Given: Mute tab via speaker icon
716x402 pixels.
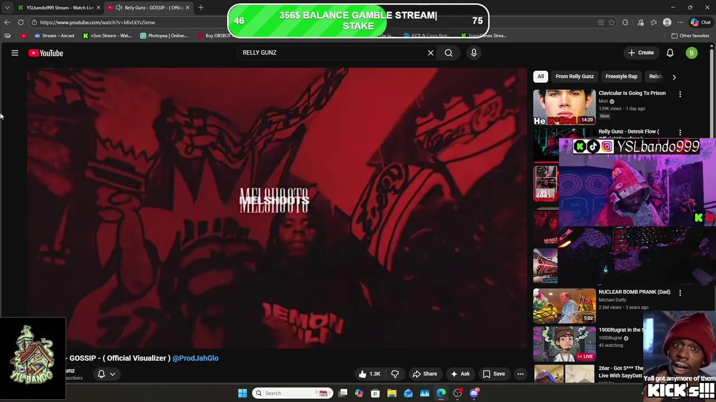Looking at the screenshot, I should tap(119, 7).
